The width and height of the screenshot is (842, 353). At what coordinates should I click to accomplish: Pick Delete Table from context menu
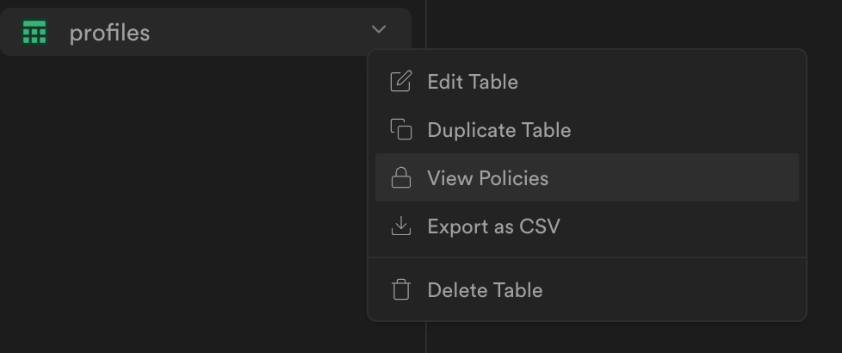pos(485,290)
